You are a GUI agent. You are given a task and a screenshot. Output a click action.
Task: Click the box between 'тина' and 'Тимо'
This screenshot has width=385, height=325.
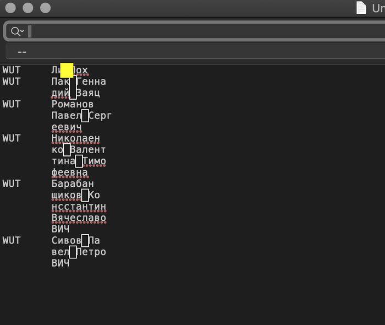click(x=79, y=161)
